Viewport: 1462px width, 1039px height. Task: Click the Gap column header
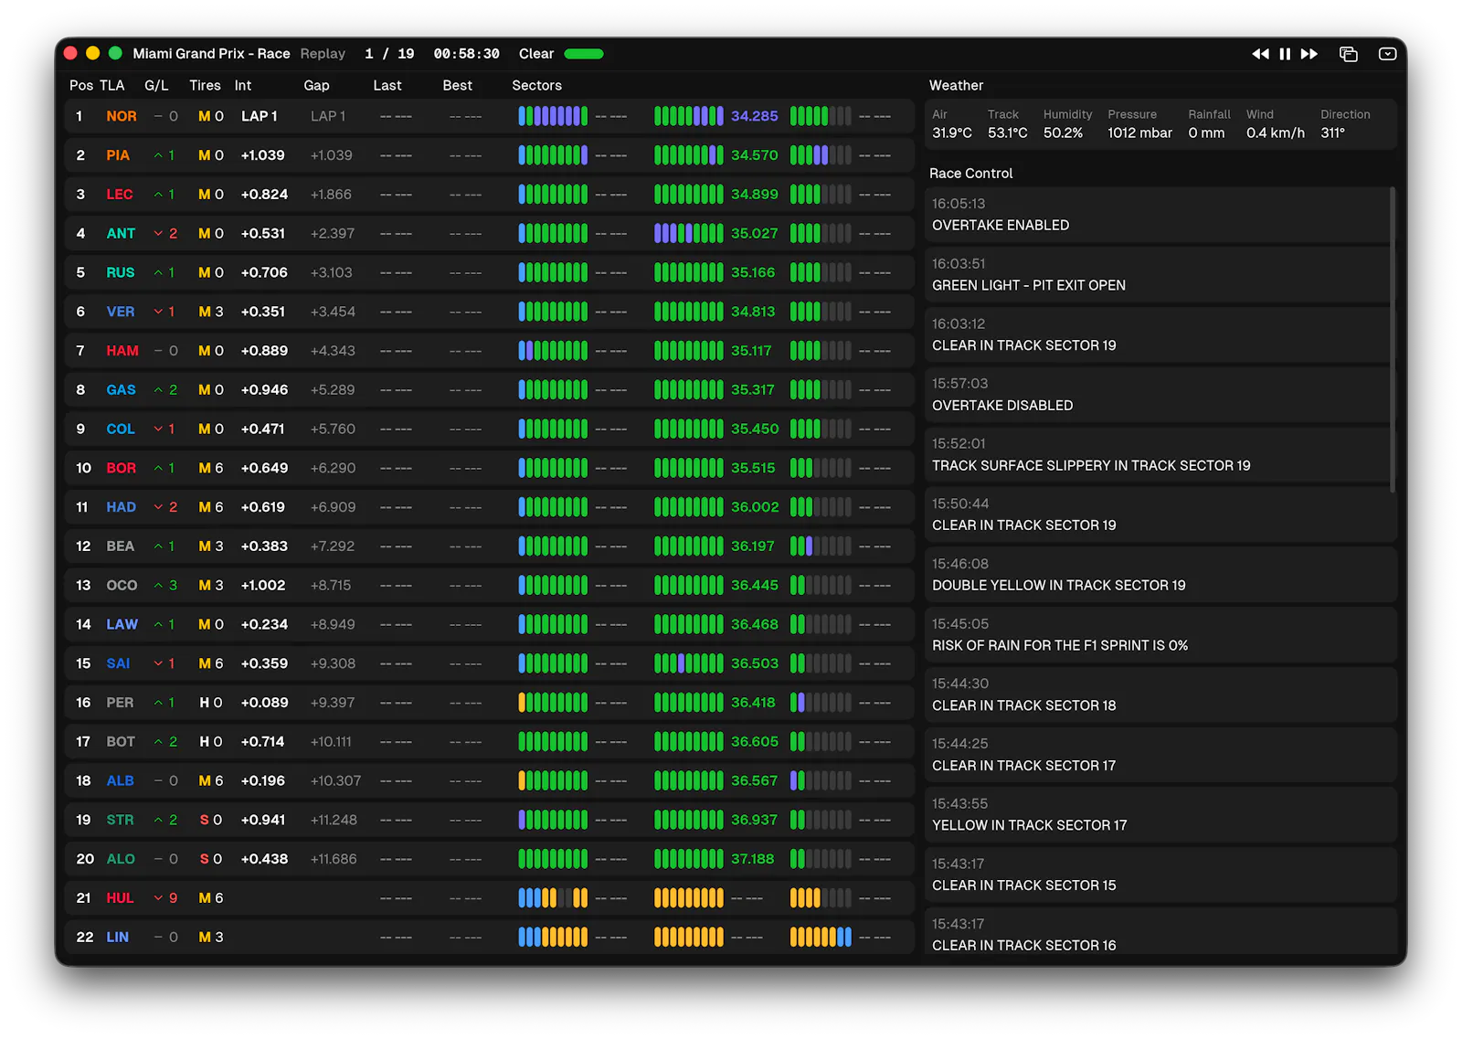pos(316,85)
